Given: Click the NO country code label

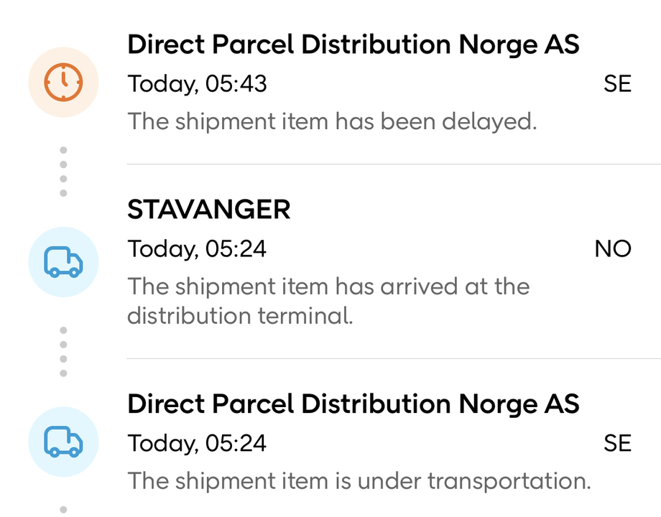Looking at the screenshot, I should [613, 248].
